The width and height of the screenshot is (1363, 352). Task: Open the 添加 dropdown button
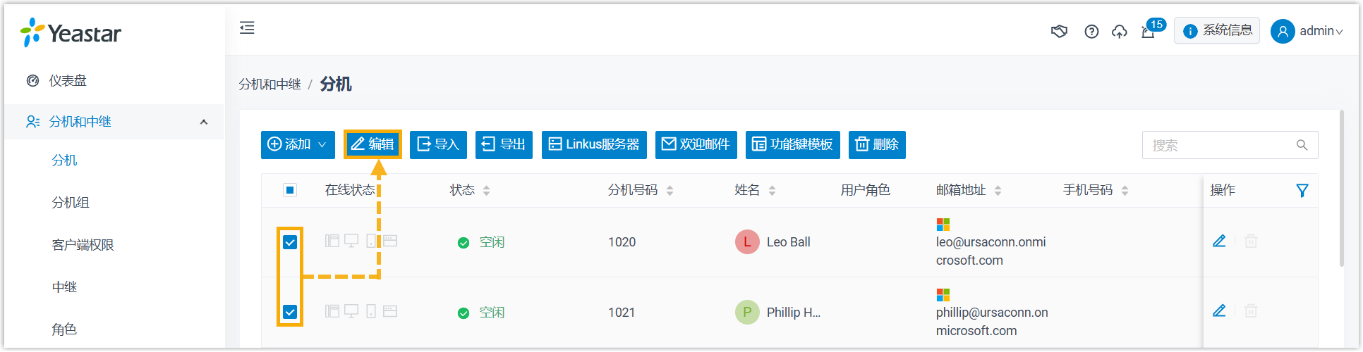tap(297, 145)
